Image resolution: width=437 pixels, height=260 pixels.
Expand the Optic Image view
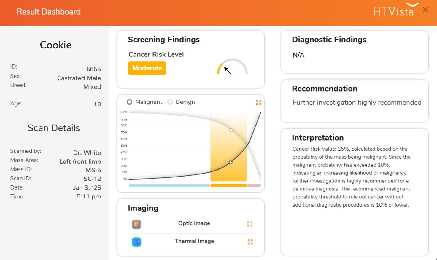(x=250, y=224)
